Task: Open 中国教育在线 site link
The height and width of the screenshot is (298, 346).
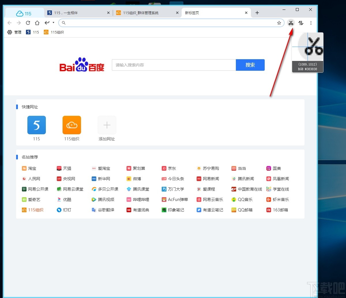Action: [x=247, y=189]
